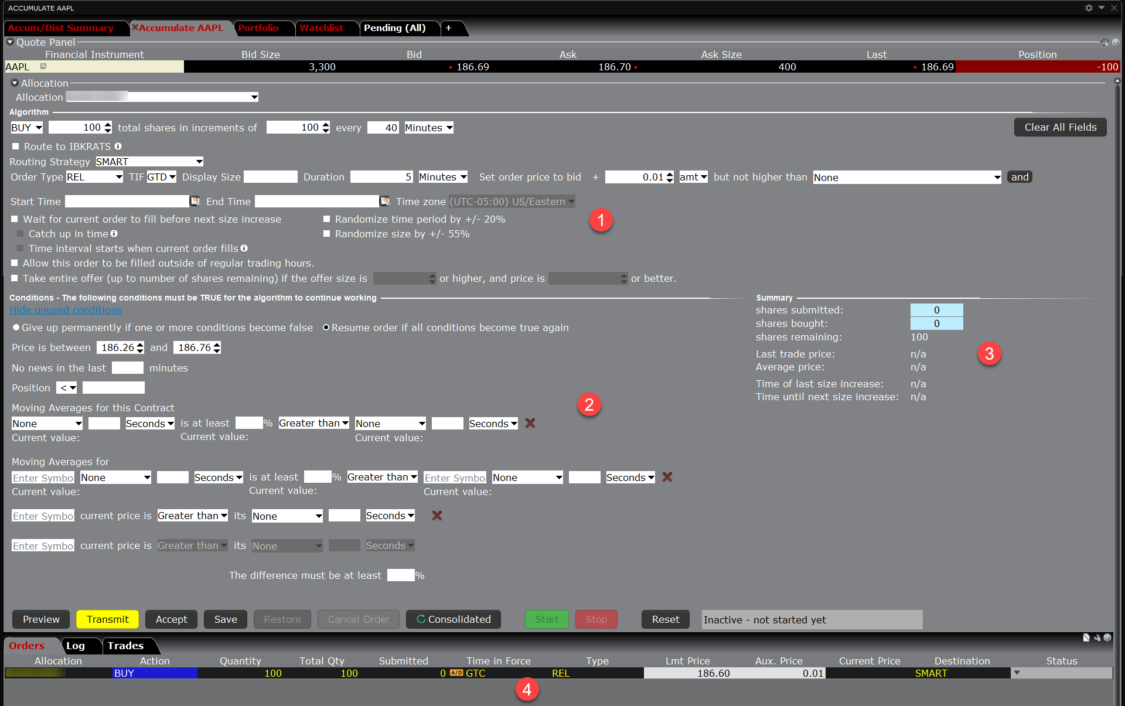Switch to the Pending (All) tab
This screenshot has height=706, width=1125.
pos(395,28)
